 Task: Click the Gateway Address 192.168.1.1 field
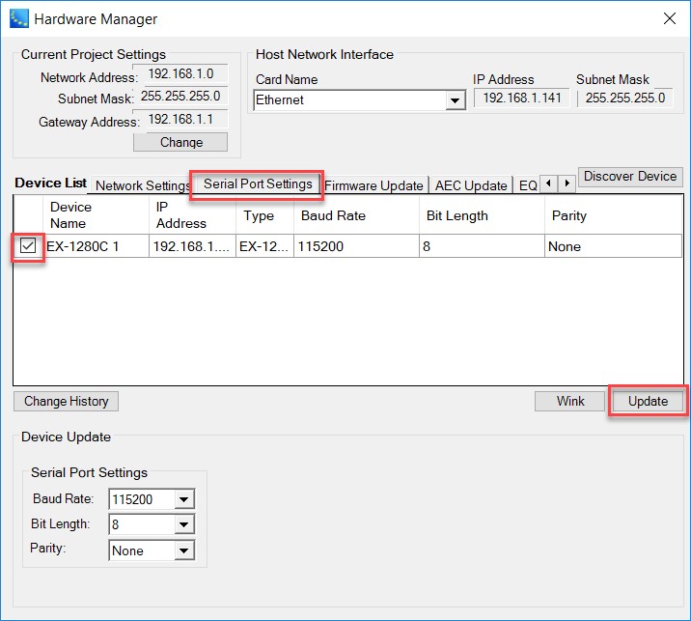(180, 119)
